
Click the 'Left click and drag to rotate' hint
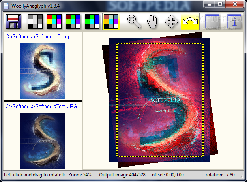pyautogui.click(x=35, y=175)
